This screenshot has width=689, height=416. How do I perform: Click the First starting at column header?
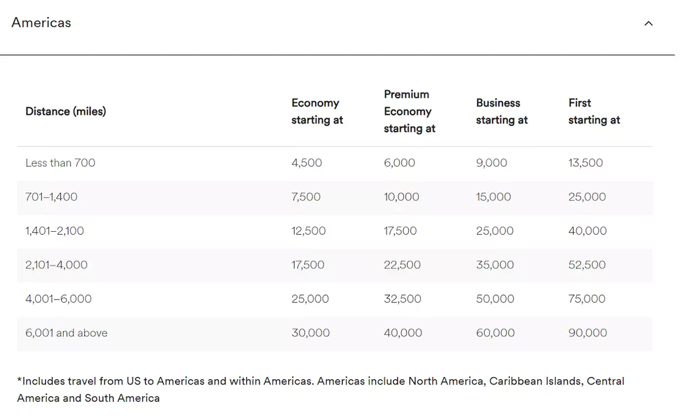tap(594, 111)
